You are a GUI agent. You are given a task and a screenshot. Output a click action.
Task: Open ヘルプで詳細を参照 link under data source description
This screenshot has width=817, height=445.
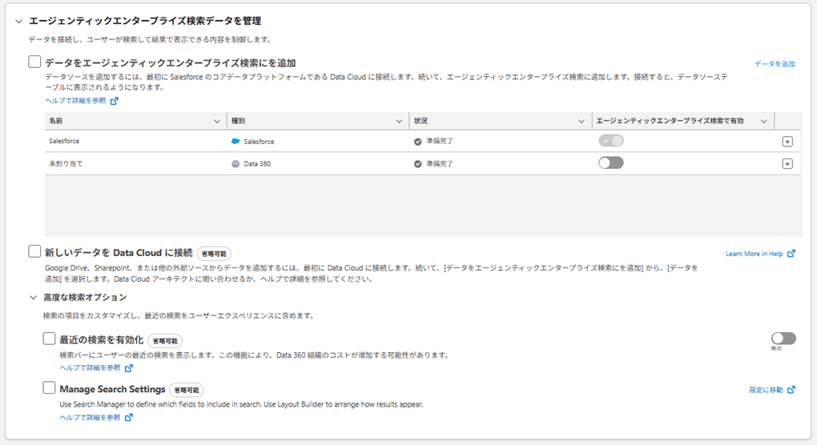[75, 101]
